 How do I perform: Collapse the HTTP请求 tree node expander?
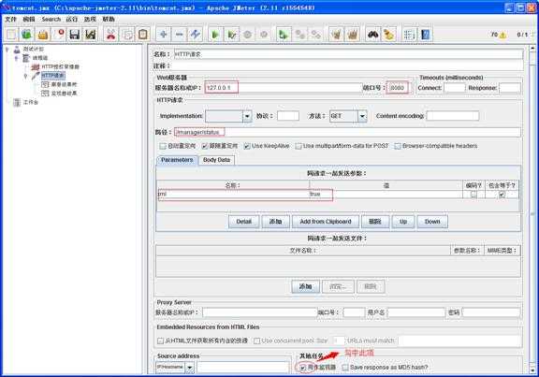(x=25, y=76)
